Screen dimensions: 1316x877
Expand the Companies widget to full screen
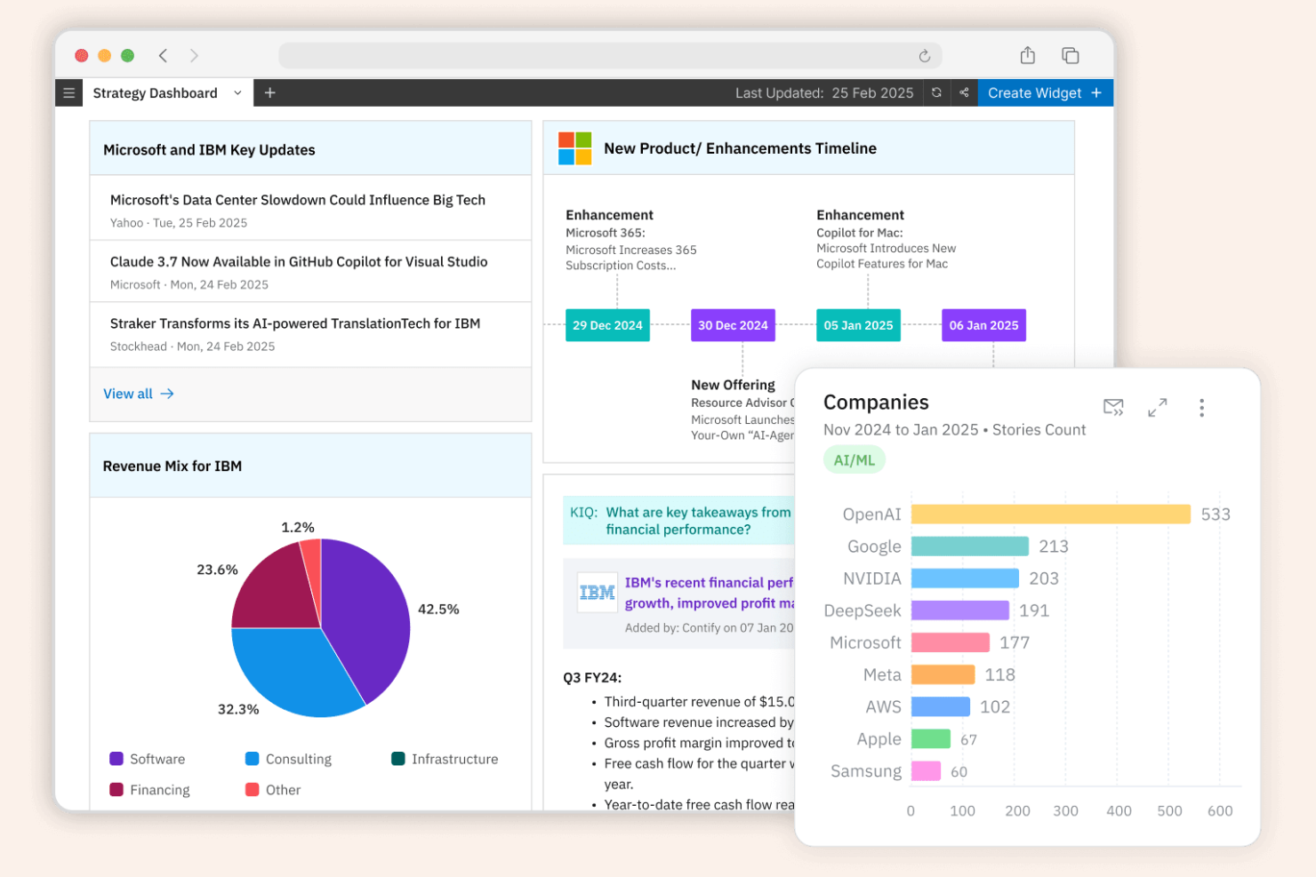coord(1157,408)
